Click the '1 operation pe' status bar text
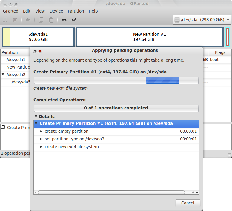The height and width of the screenshot is (211, 232). pos(15,153)
